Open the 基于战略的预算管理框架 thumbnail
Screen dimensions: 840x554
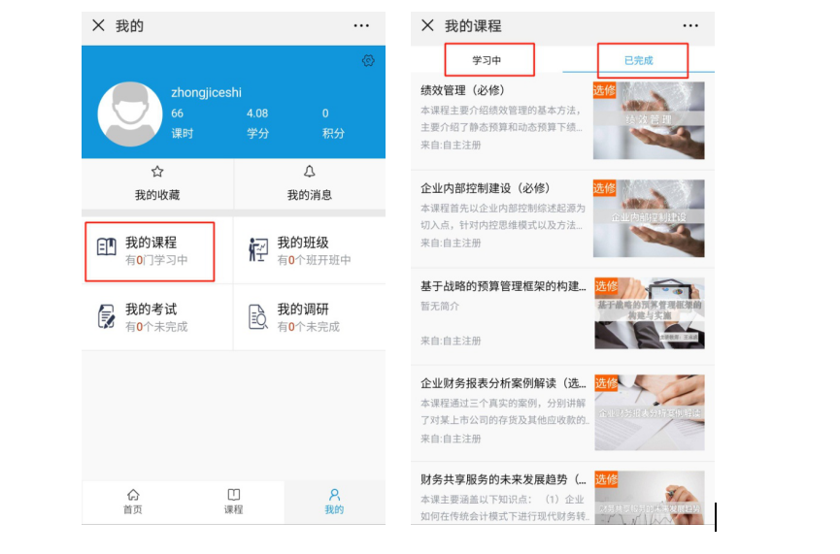(650, 313)
